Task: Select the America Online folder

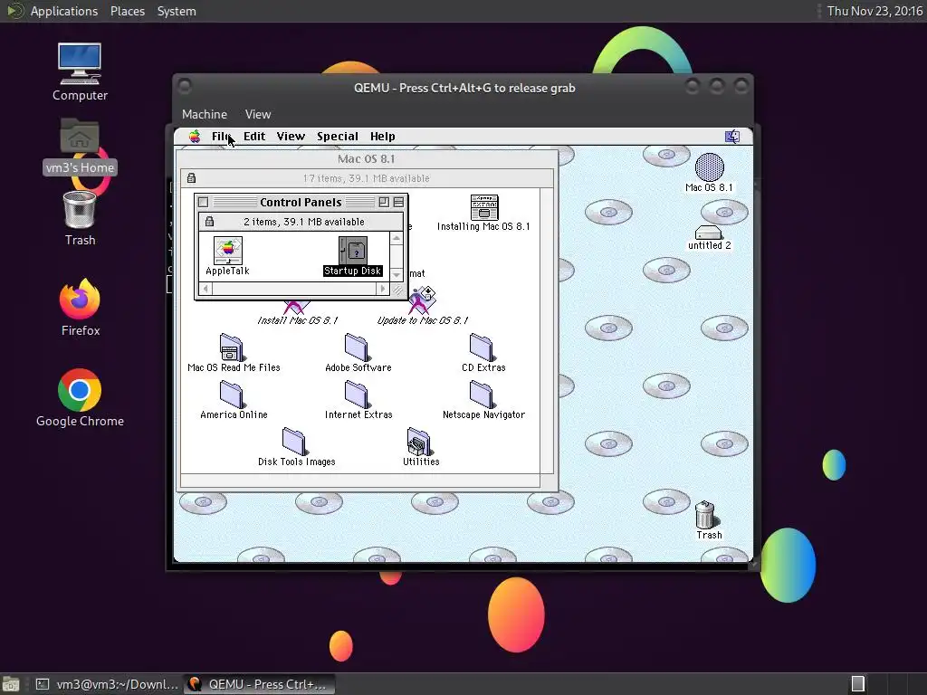Action: coord(231,395)
